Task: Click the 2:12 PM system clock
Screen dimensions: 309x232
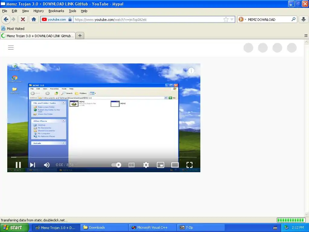Action: click(298, 227)
